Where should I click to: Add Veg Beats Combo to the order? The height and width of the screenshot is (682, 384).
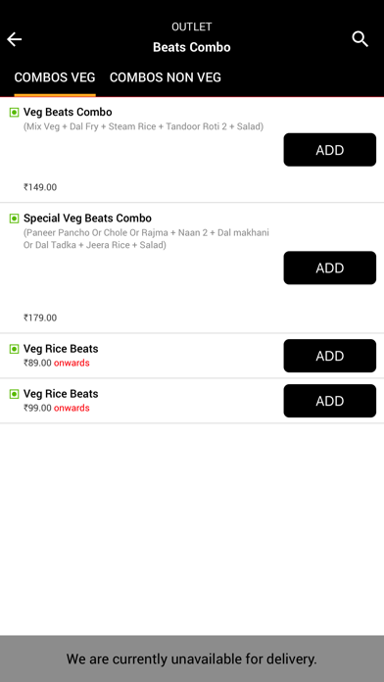point(330,150)
